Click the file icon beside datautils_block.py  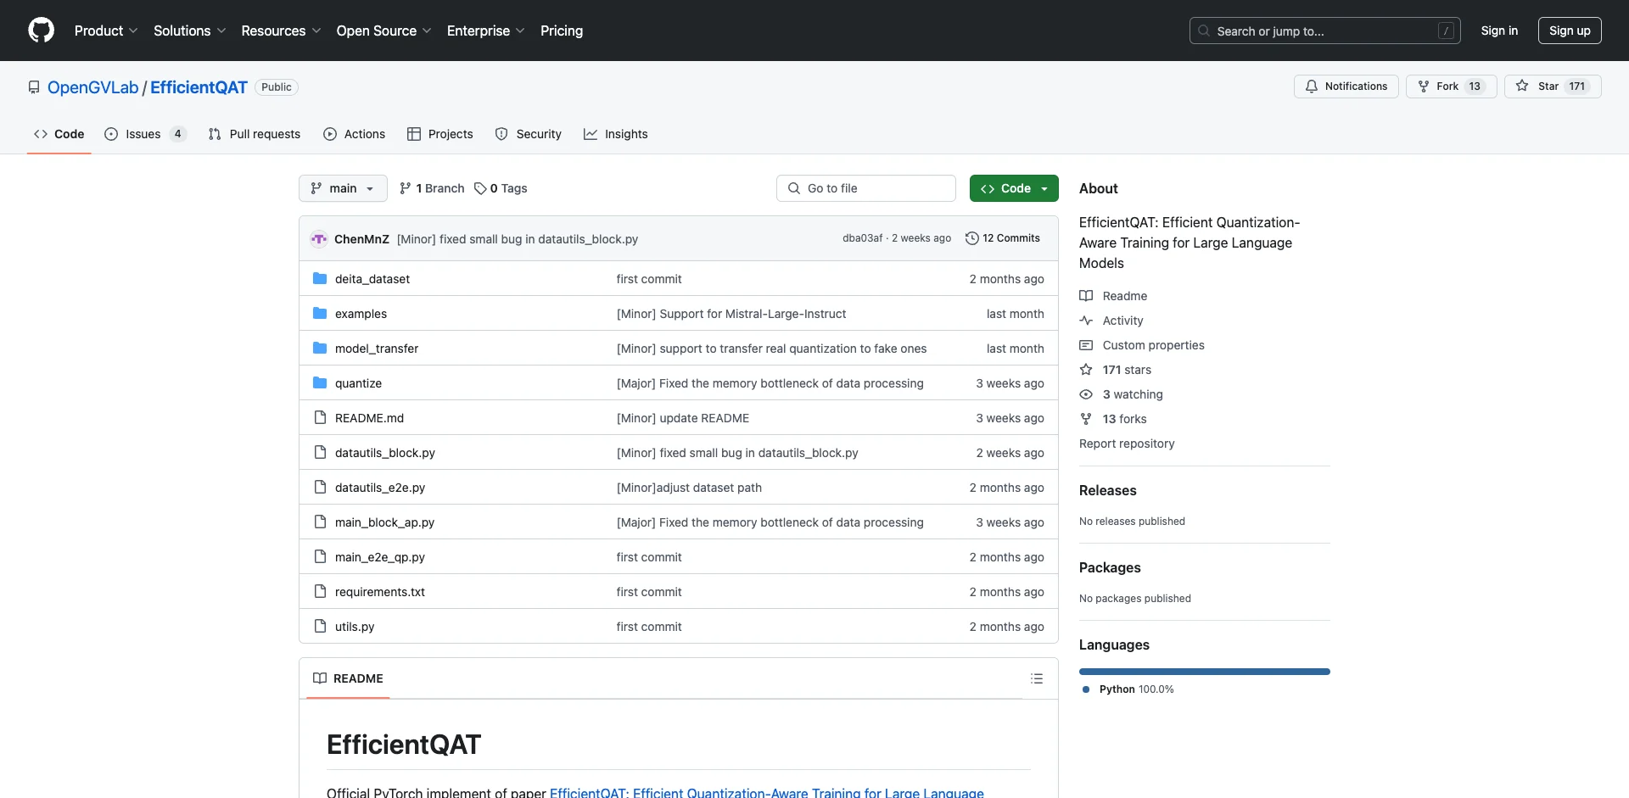[320, 453]
